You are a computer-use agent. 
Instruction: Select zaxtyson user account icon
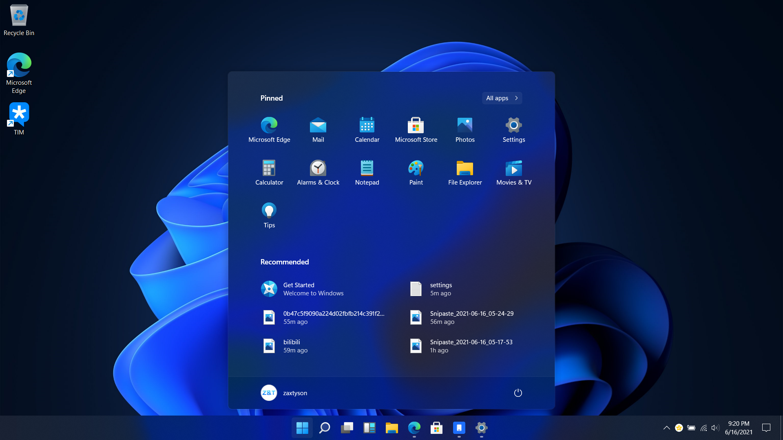click(268, 393)
